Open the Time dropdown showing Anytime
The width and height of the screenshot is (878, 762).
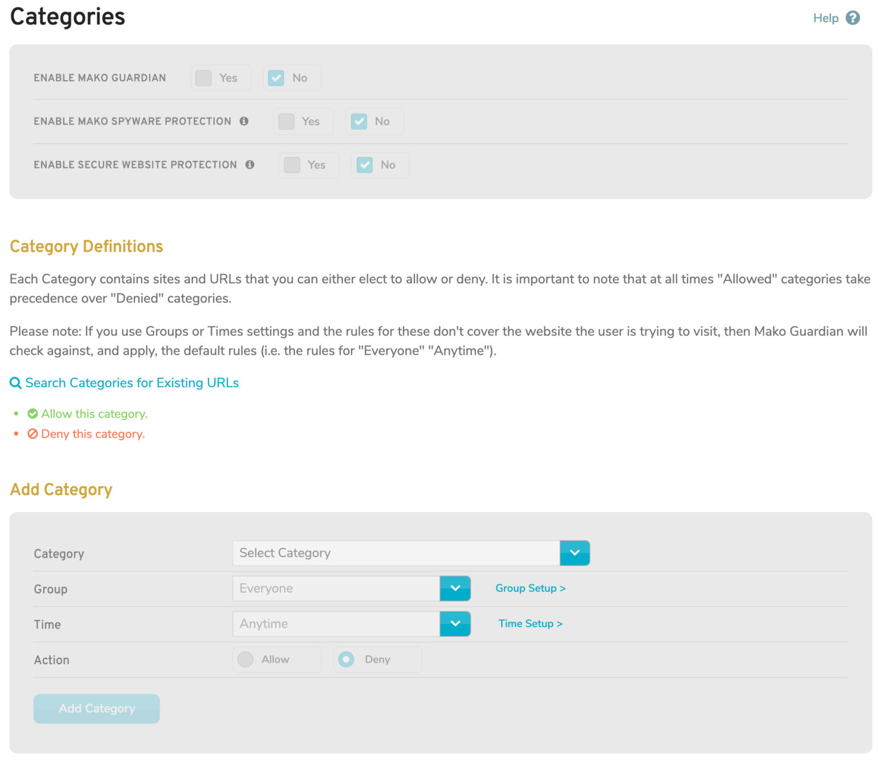[455, 624]
